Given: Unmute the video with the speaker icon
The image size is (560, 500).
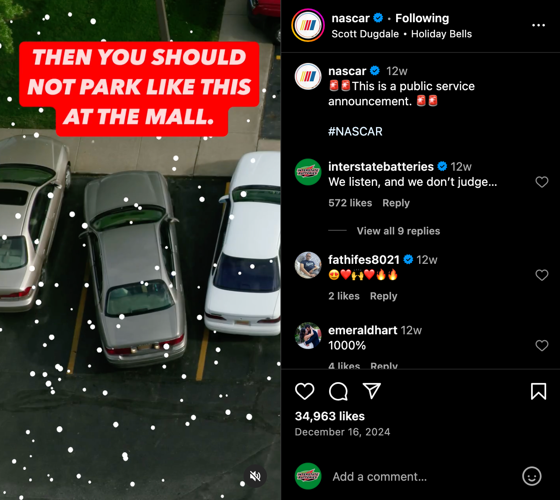Looking at the screenshot, I should coord(255,476).
